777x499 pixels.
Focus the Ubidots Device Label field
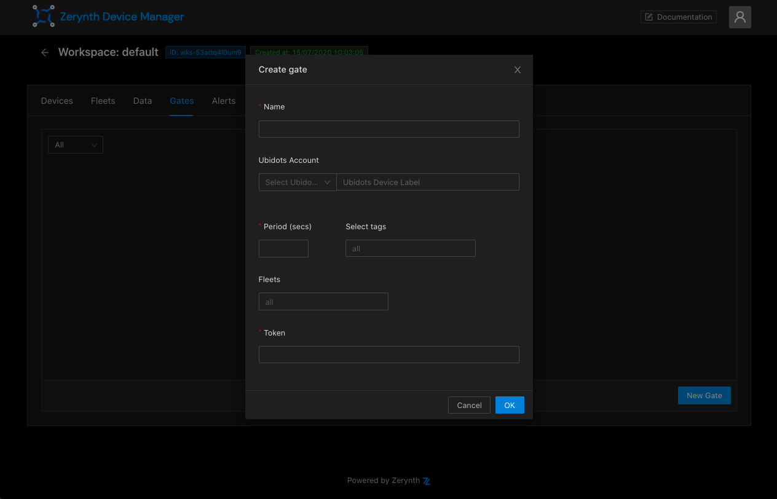pos(428,182)
